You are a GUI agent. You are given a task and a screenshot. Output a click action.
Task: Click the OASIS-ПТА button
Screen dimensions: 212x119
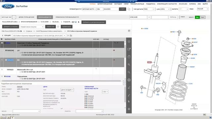click(x=50, y=27)
